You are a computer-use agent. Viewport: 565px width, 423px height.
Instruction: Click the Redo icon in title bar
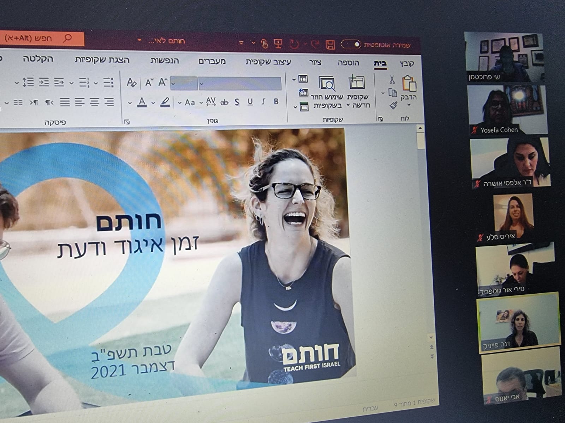coord(294,44)
